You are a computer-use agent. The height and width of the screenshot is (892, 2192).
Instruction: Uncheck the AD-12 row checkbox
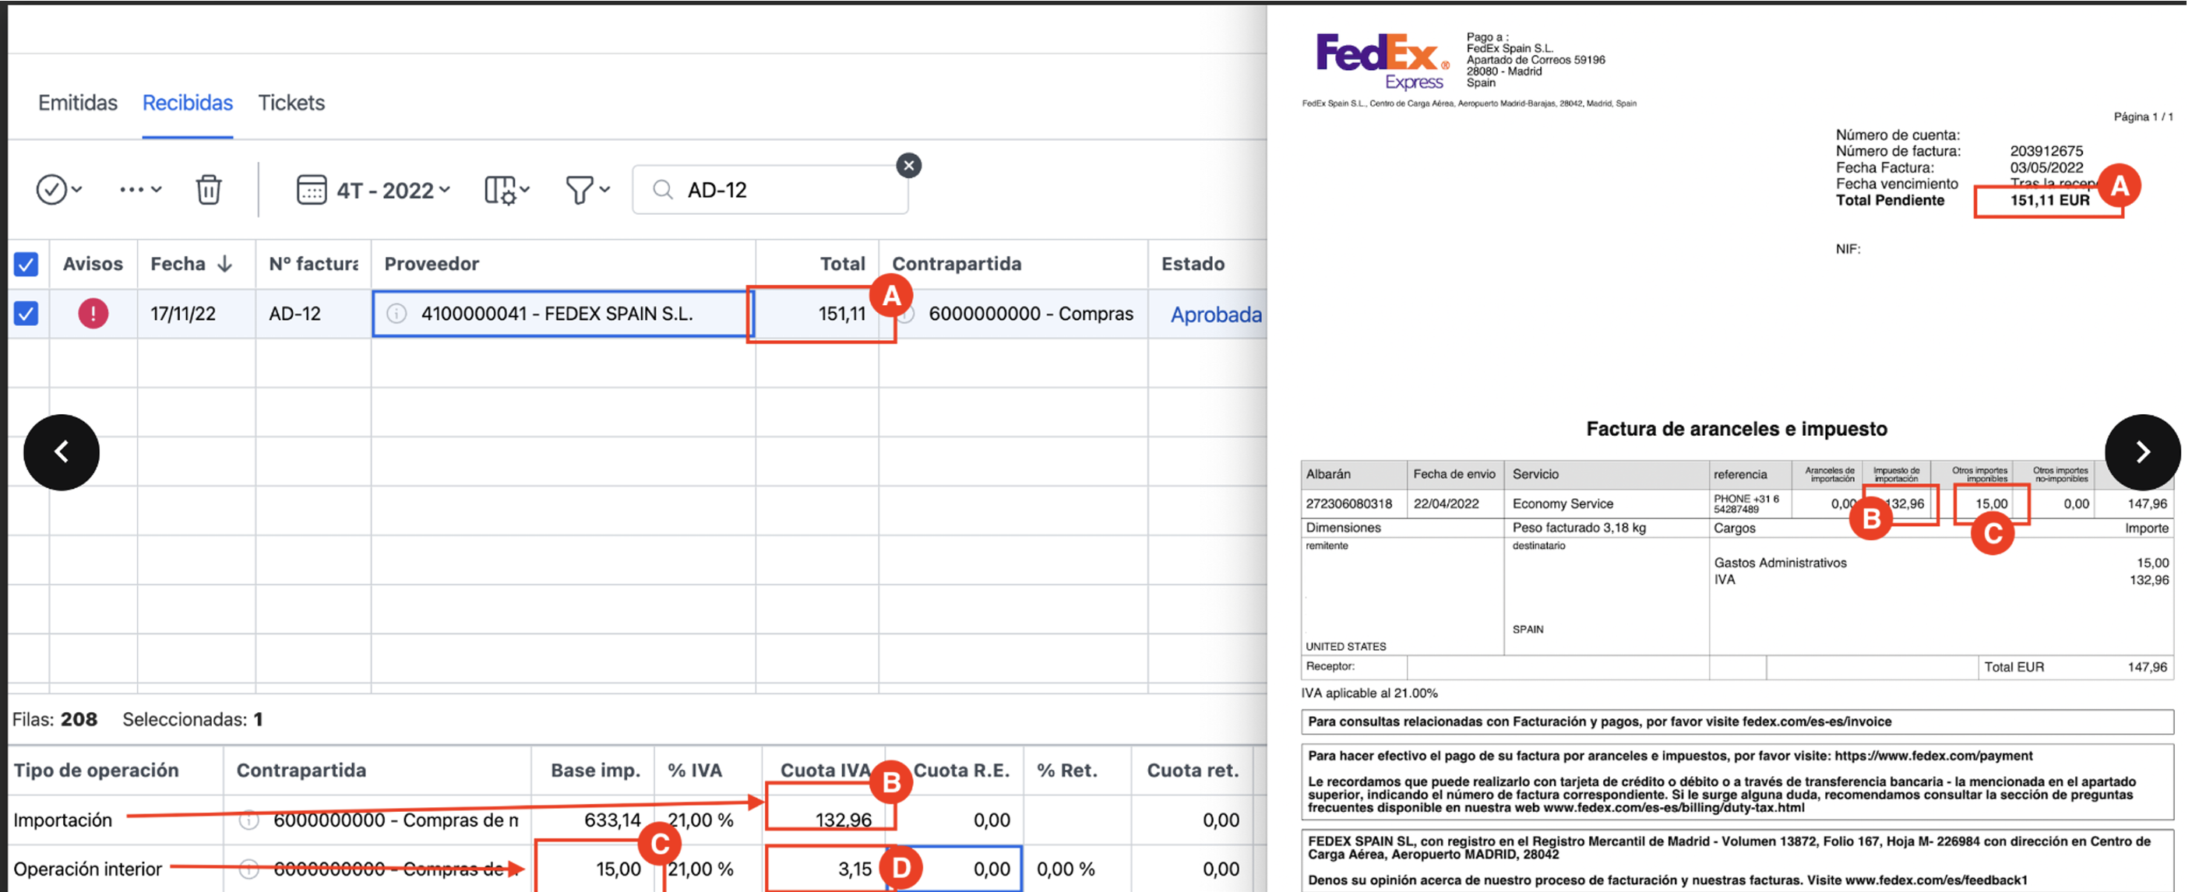tap(26, 314)
